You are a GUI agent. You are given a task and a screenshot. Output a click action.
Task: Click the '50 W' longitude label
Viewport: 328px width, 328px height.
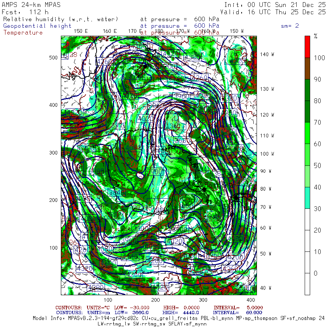pyautogui.click(x=266, y=254)
